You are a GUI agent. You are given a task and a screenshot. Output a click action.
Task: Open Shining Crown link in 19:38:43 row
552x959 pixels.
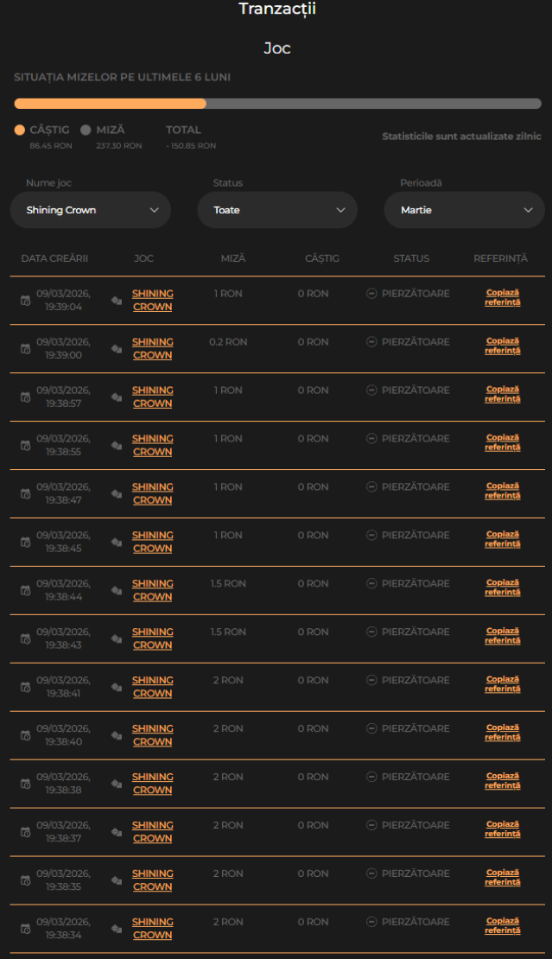[153, 638]
